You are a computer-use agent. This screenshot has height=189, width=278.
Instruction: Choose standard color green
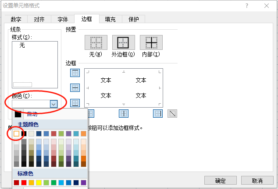coord(54,182)
